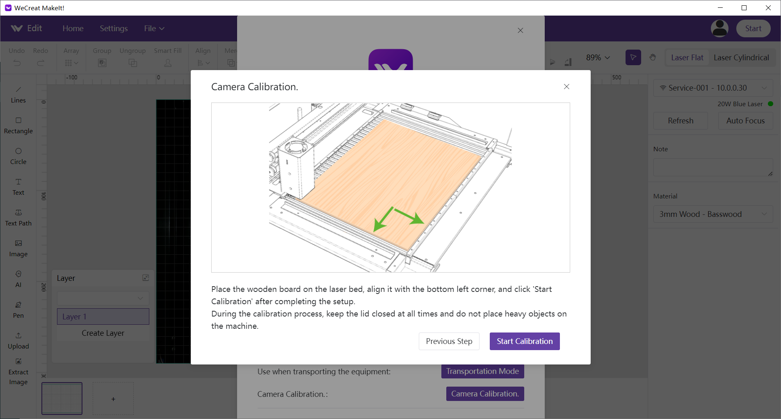Viewport: 781px width, 419px height.
Task: Choose the Text Path tool
Action: [18, 217]
